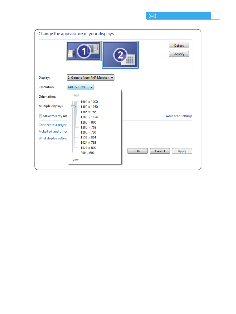Open Make text and other items link

(53, 131)
